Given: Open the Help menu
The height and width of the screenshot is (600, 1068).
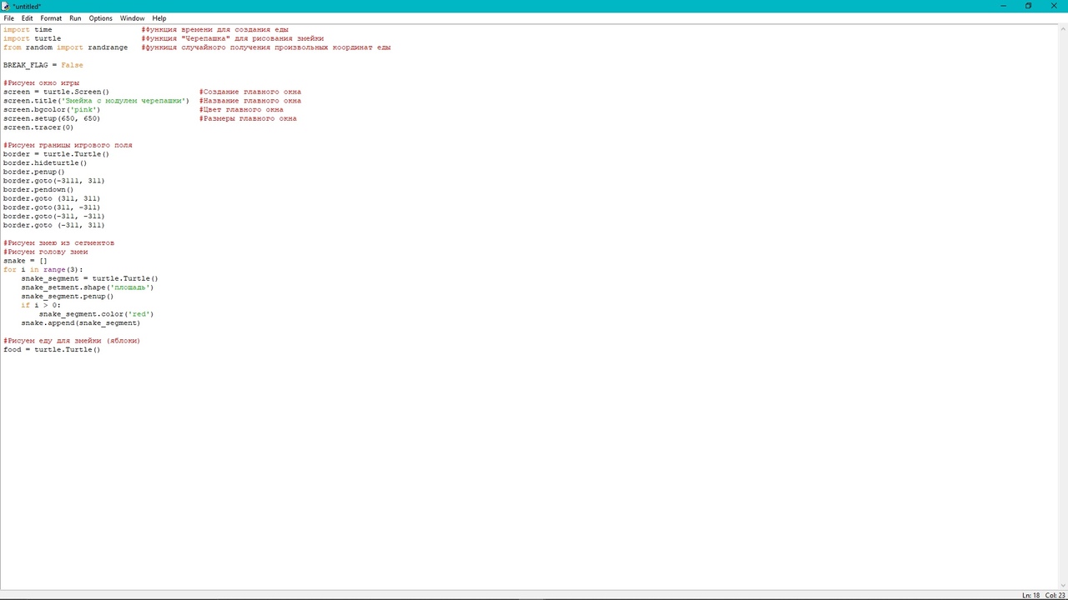Looking at the screenshot, I should (x=159, y=18).
